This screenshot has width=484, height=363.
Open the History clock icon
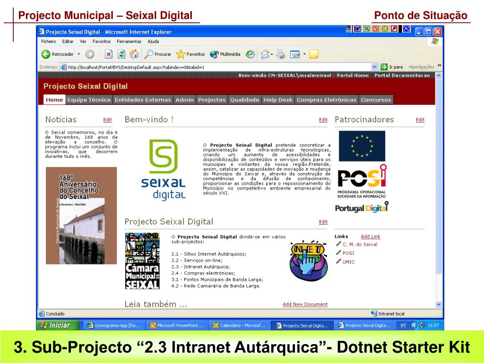250,54
